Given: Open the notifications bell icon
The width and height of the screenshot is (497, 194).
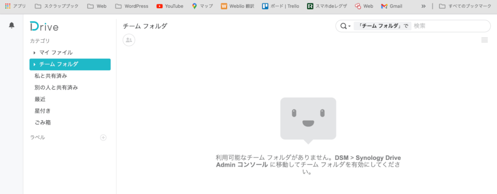Looking at the screenshot, I should tap(12, 25).
